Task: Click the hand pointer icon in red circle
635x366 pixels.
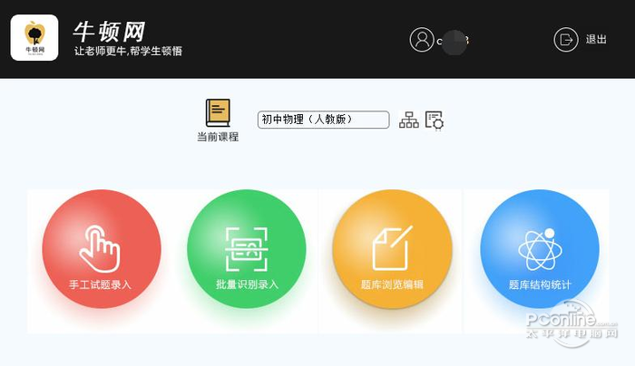Action: pyautogui.click(x=100, y=248)
